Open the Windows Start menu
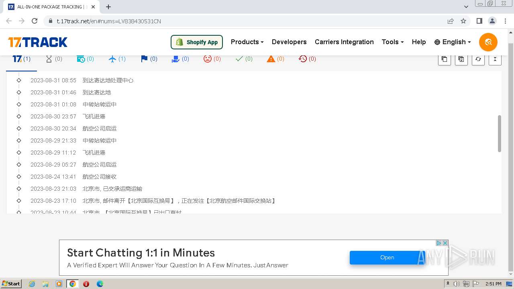Image resolution: width=514 pixels, height=289 pixels. 11,283
